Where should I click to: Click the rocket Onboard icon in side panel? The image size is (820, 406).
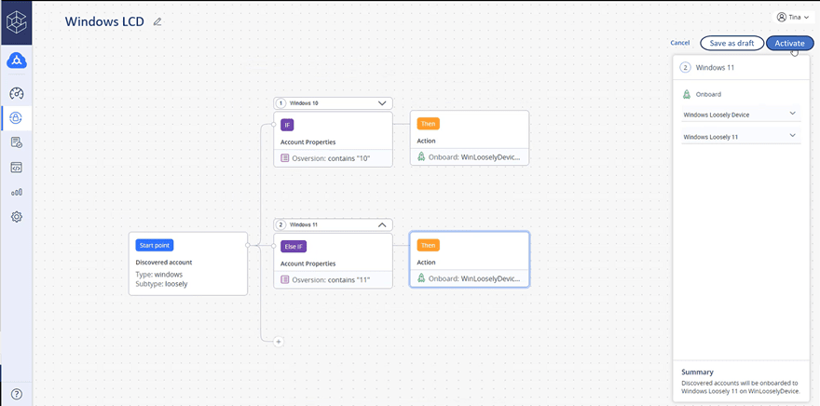point(687,95)
